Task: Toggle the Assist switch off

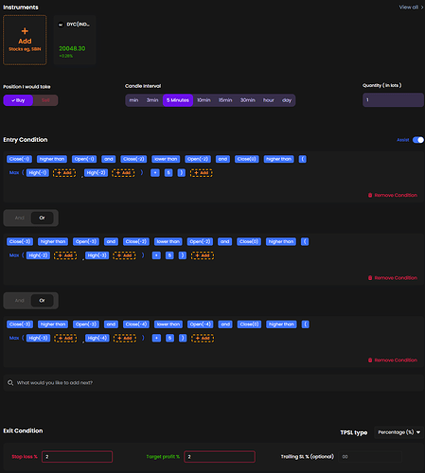Action: [418, 140]
